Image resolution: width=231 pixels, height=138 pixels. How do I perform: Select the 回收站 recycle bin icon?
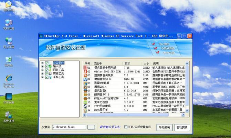9,61
